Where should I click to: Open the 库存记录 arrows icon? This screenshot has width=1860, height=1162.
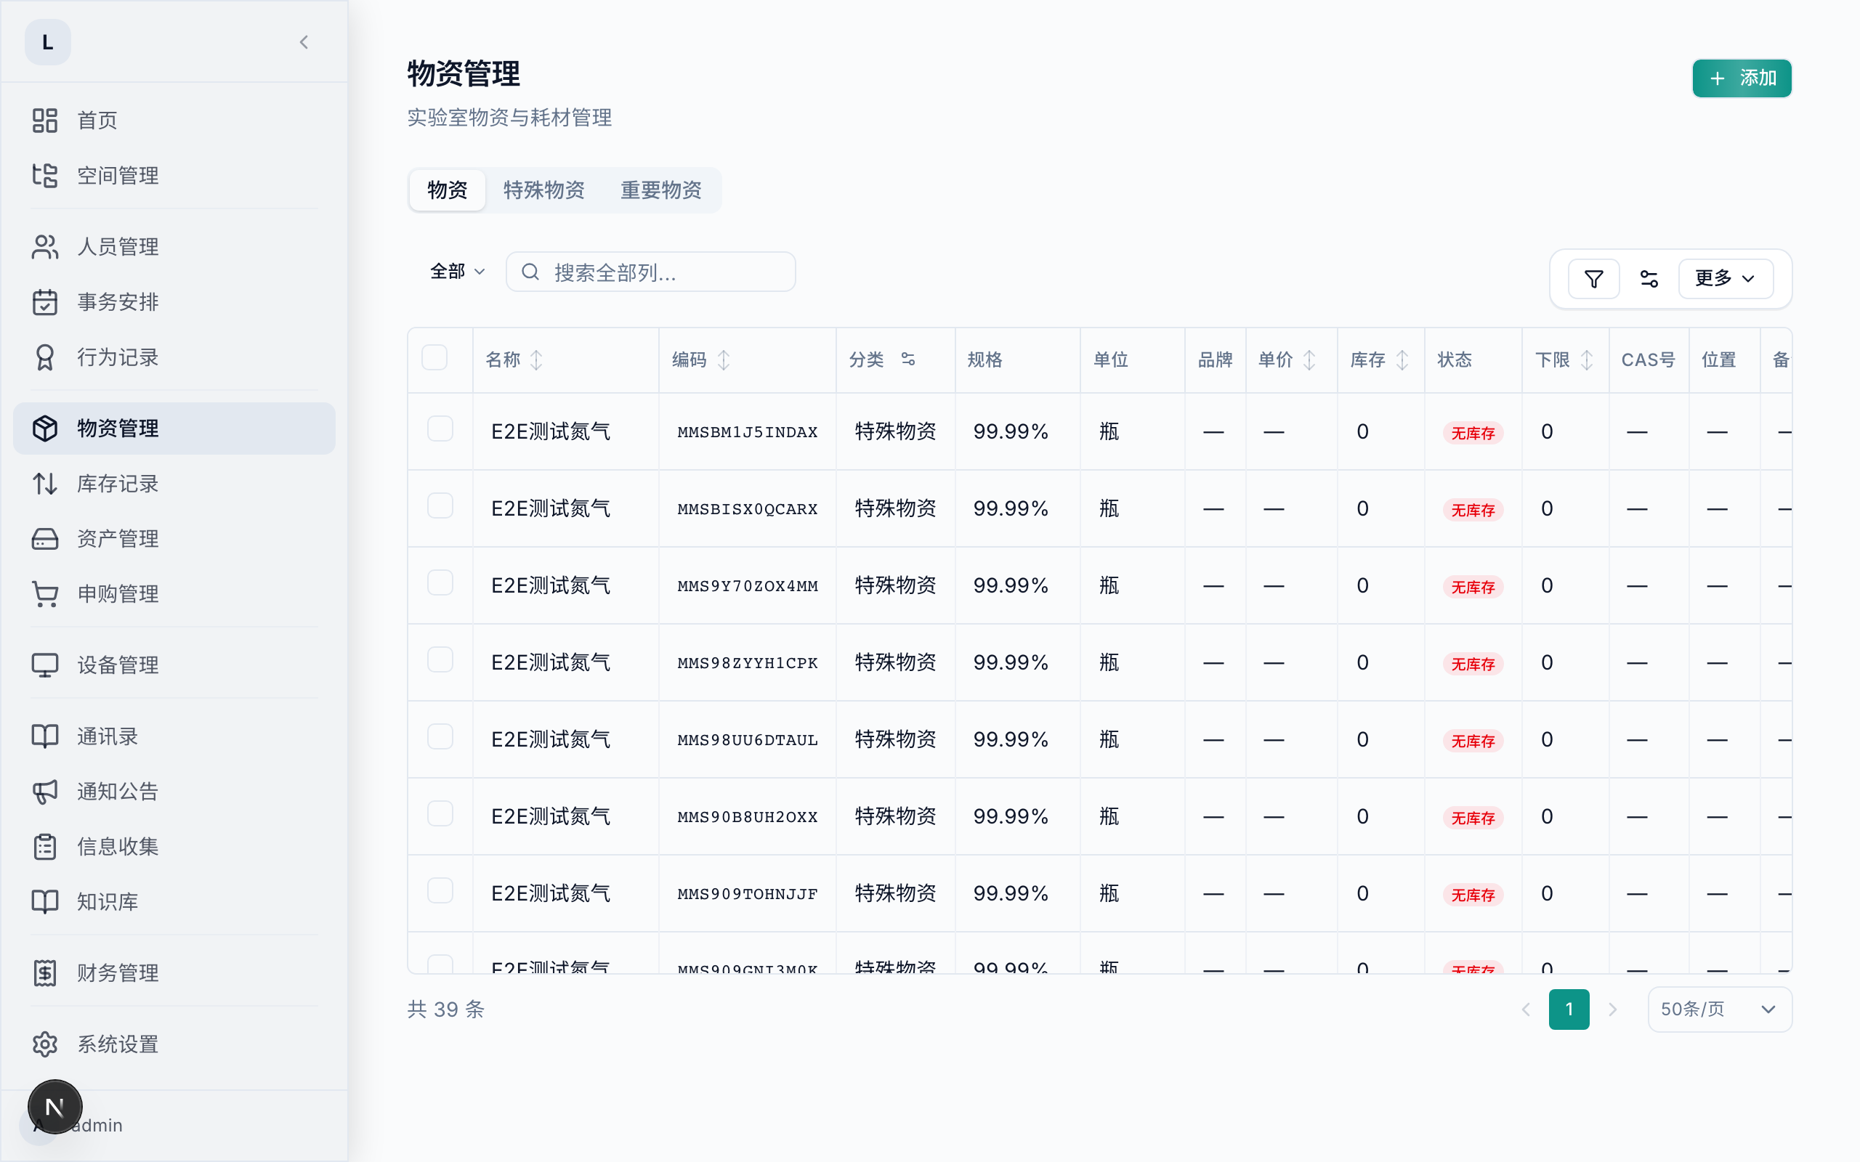coord(44,484)
